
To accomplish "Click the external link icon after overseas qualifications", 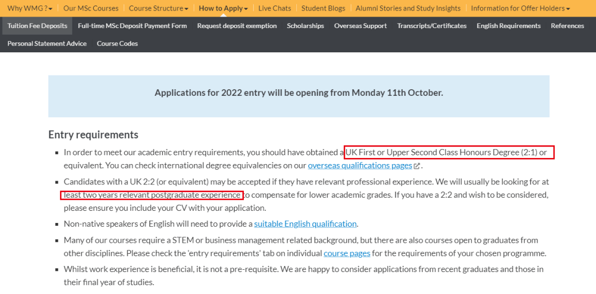I will tap(417, 166).
